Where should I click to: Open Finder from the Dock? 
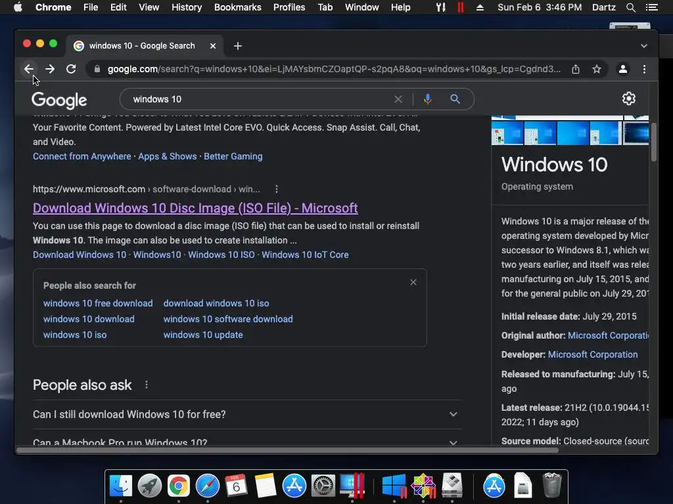click(121, 486)
